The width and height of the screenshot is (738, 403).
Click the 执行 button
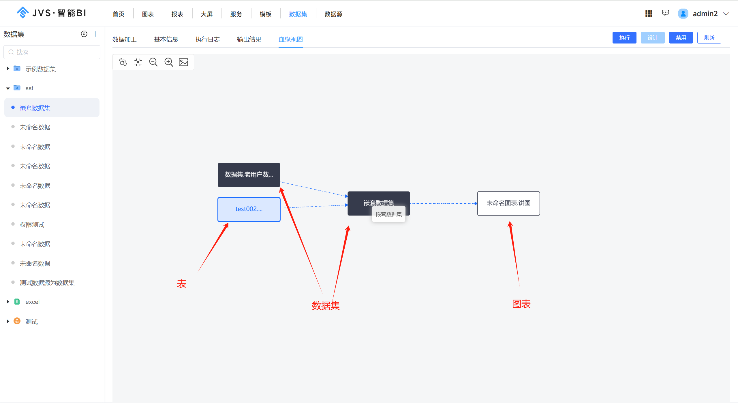tap(624, 37)
